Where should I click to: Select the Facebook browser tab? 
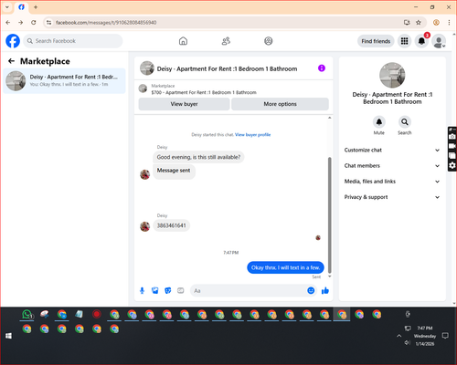[x=21, y=7]
